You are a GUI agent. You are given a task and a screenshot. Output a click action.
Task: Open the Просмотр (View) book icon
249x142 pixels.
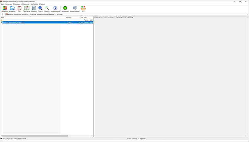click(x=26, y=9)
